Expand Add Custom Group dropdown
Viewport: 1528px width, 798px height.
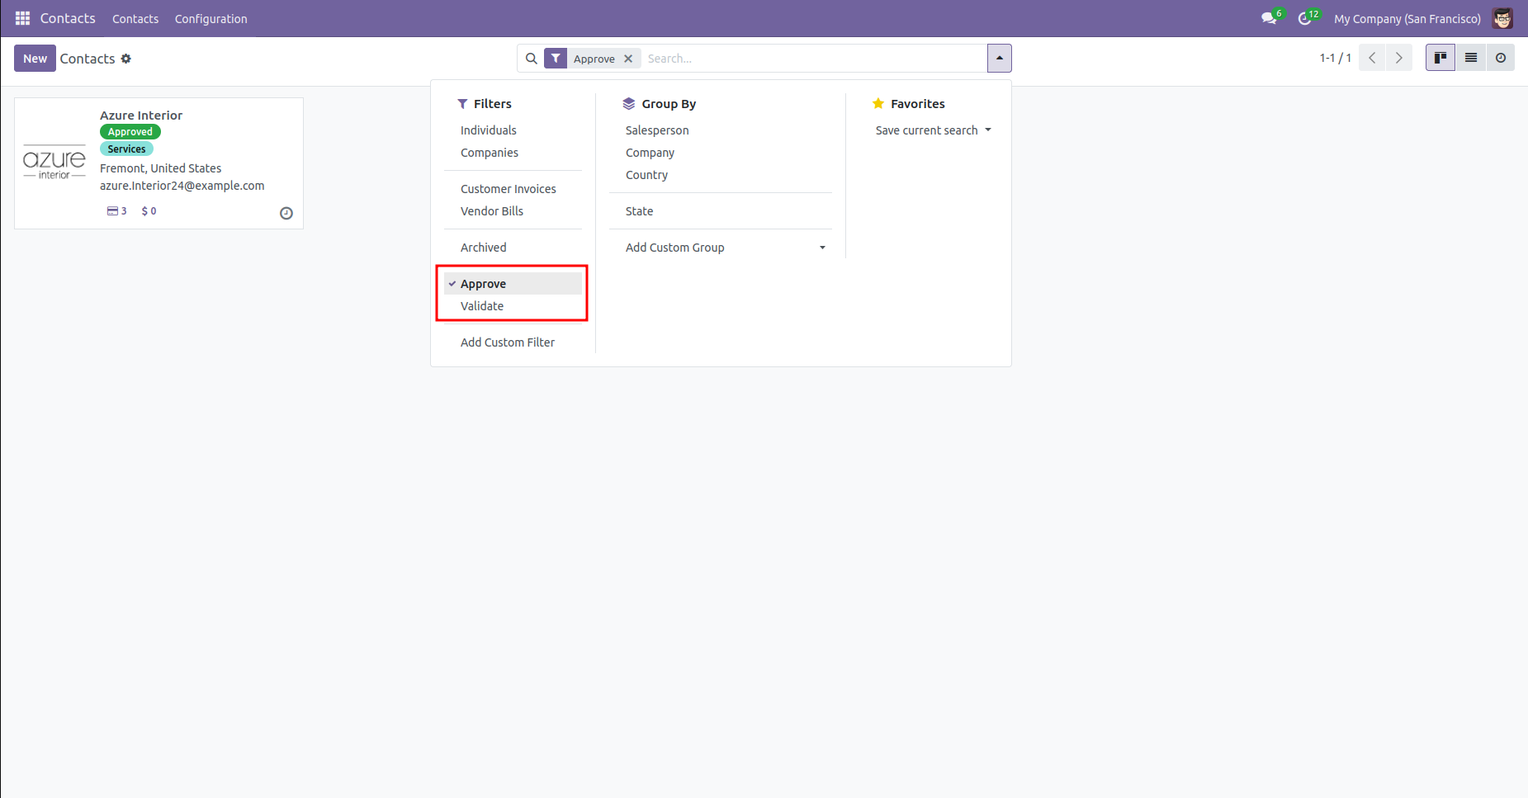(x=725, y=248)
